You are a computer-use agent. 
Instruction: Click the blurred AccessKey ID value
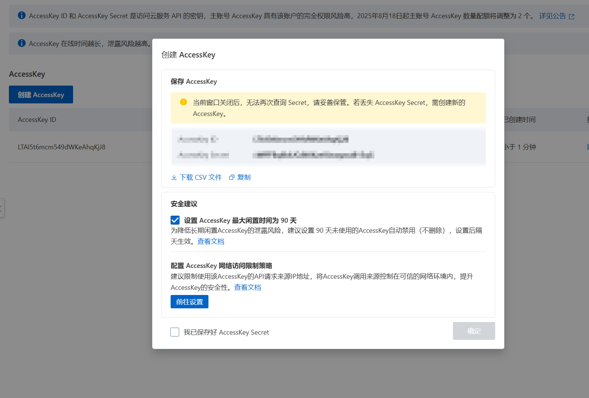[300, 139]
